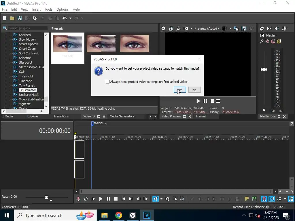This screenshot has height=221, width=295.
Task: Go to start of the project
Action: pos(123,199)
